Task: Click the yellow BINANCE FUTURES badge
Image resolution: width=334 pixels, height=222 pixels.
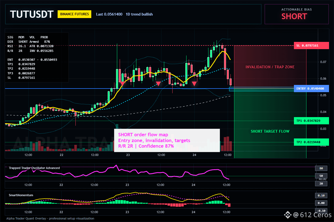Action: click(x=74, y=14)
